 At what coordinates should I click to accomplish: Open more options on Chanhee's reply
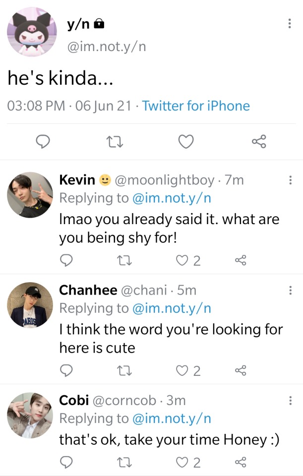pos(291,291)
